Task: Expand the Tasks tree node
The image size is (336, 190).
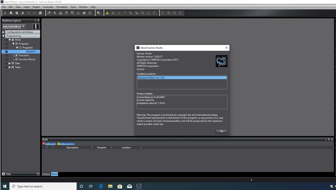Action: pyautogui.click(x=9, y=67)
